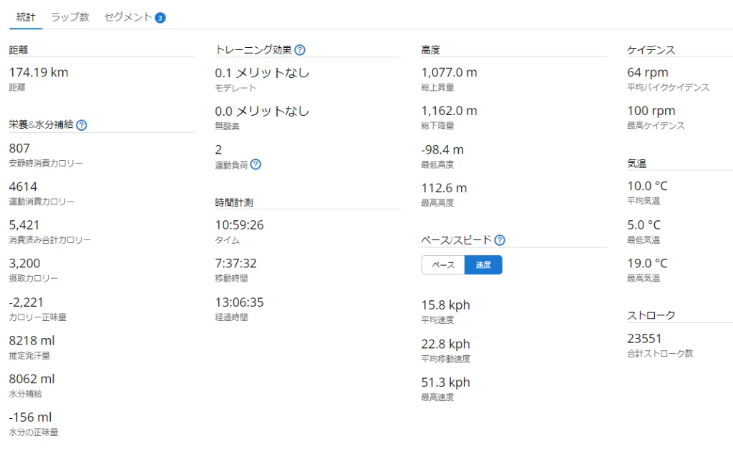Select the 速度 toggle option
The image size is (733, 451).
coord(483,265)
